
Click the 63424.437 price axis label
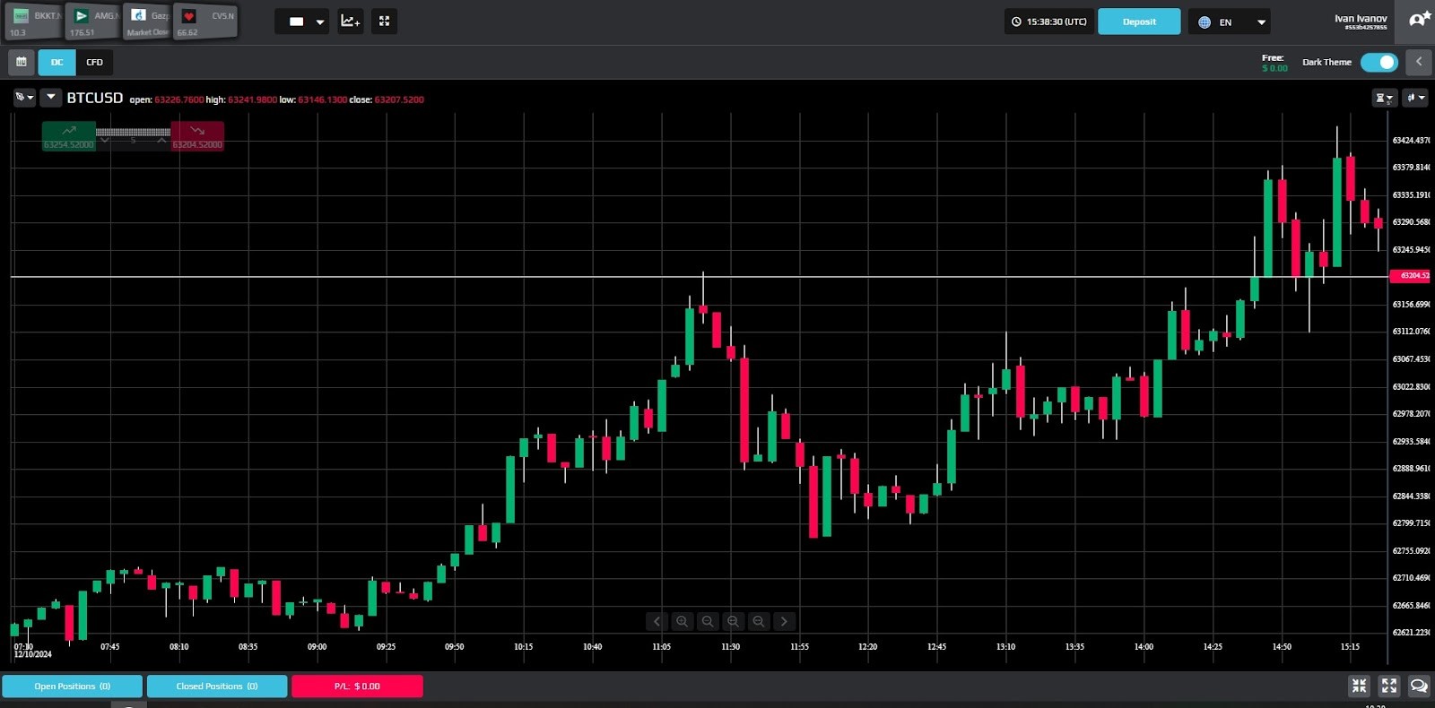click(x=1411, y=140)
